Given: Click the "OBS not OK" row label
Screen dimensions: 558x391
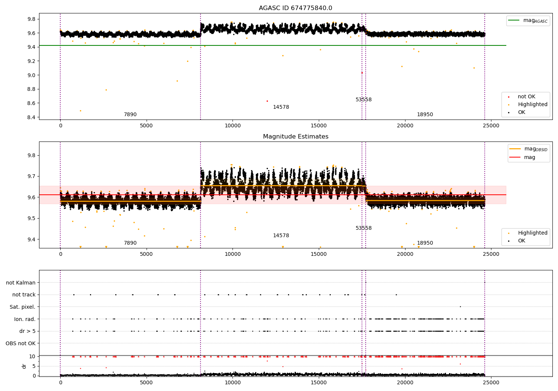Looking at the screenshot, I should 20,344.
